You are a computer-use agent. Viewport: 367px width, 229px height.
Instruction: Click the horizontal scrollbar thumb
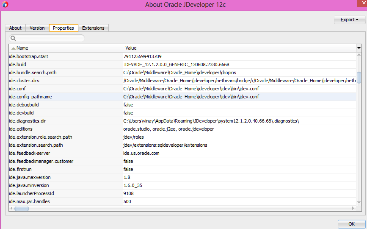[22, 208]
